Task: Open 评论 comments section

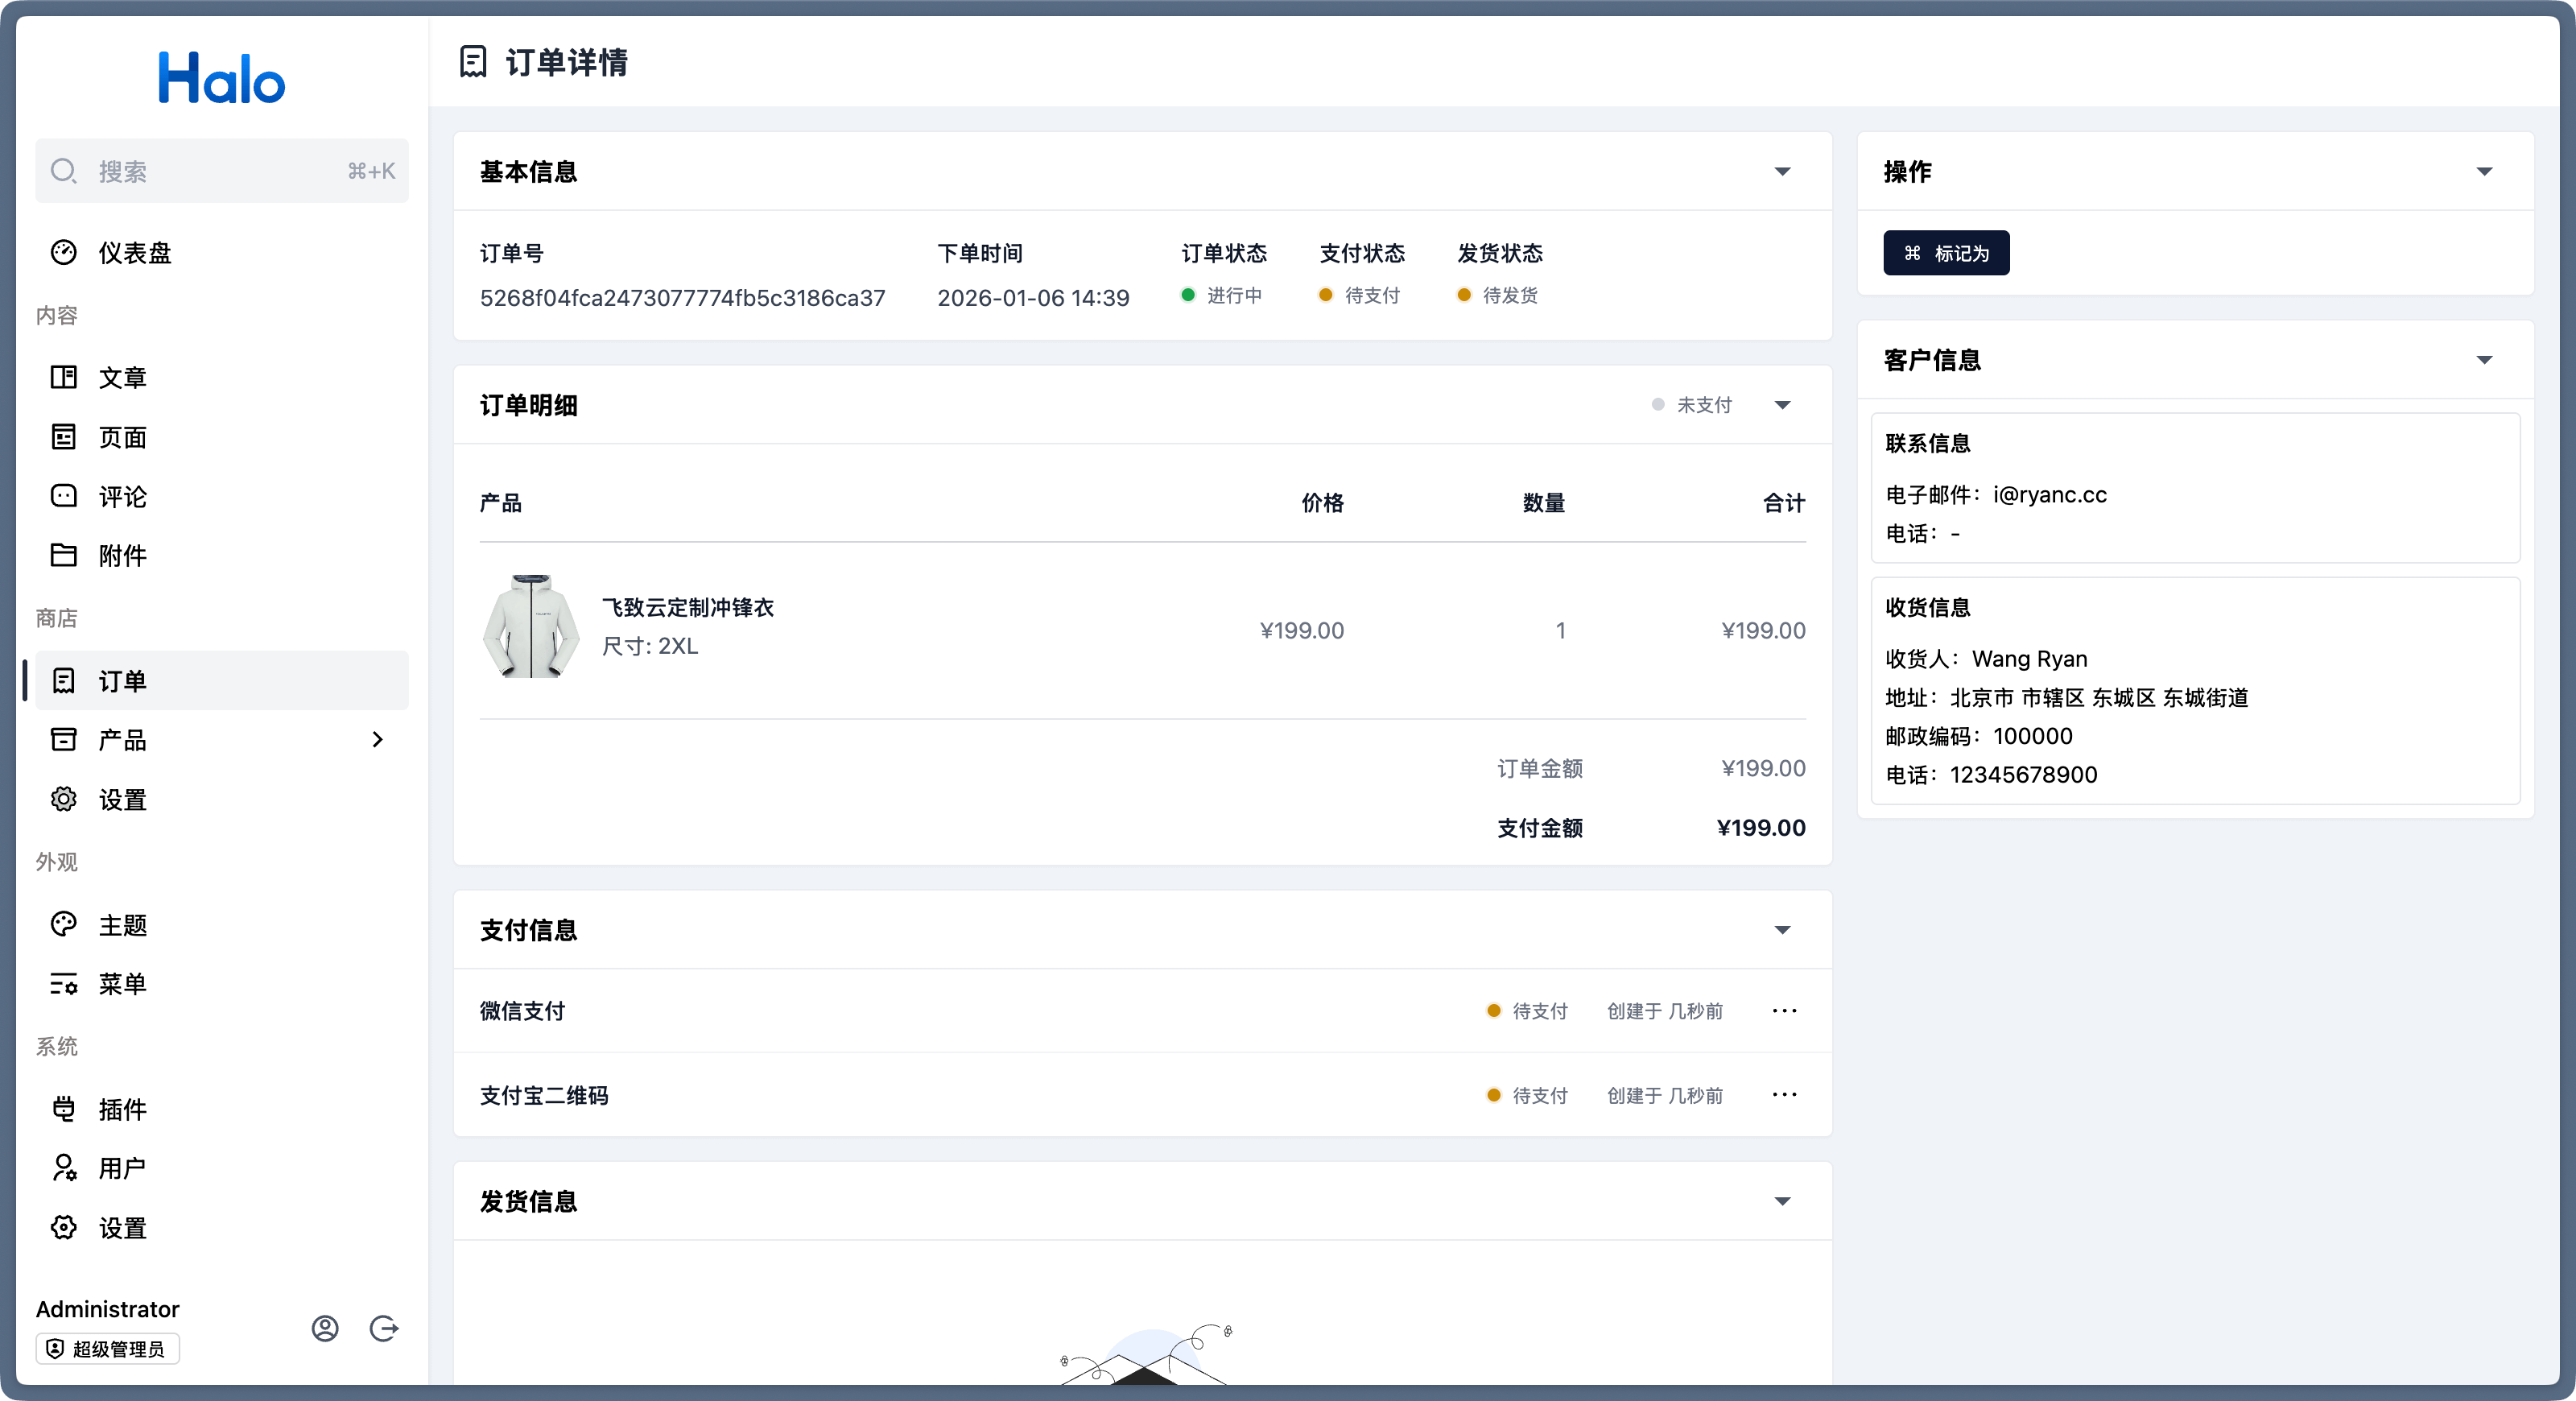Action: tap(122, 496)
